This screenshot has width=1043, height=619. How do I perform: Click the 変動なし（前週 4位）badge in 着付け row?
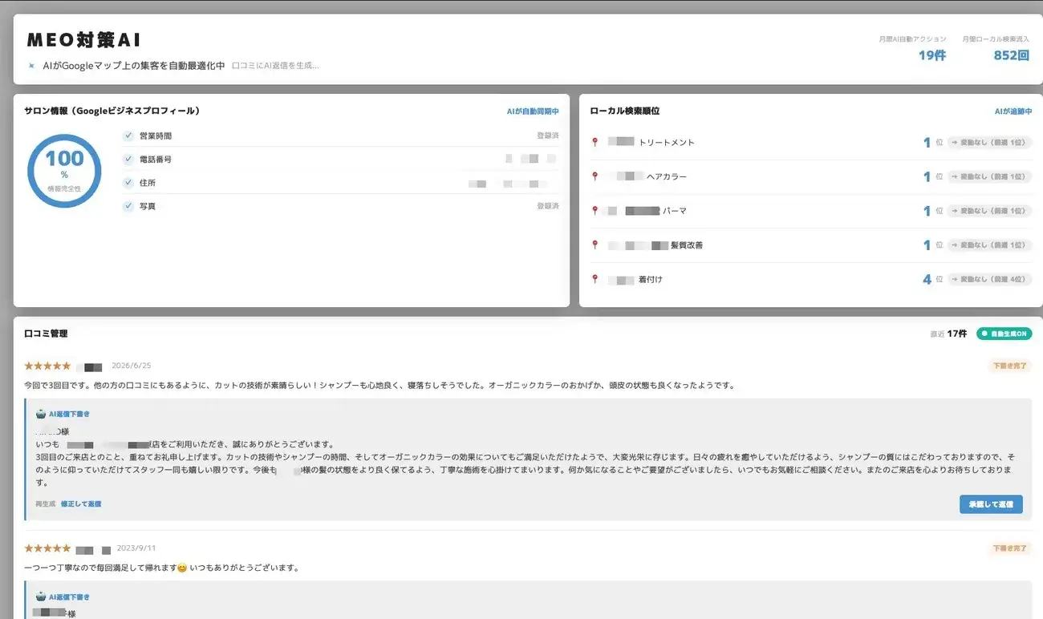989,280
